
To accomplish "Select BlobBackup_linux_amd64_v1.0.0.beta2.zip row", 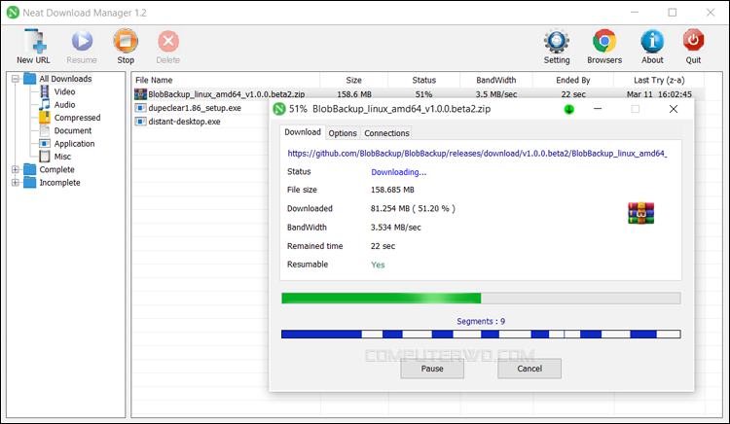I will (419, 94).
